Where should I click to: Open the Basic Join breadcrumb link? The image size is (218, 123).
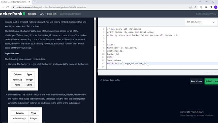tap(52, 14)
